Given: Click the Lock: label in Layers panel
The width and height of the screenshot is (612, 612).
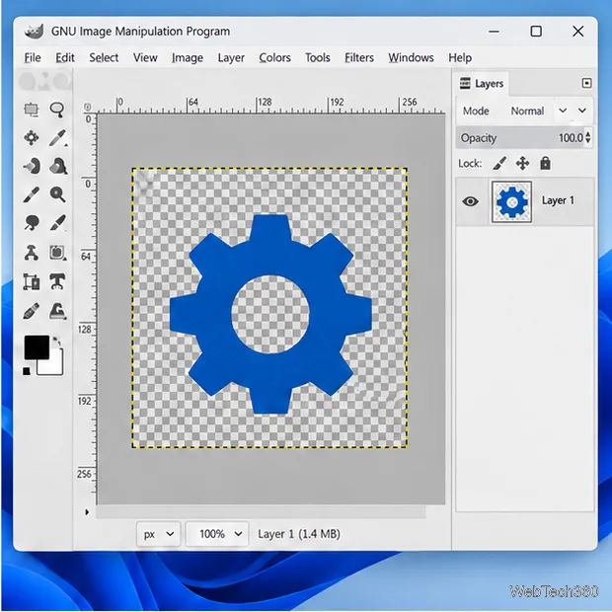Looking at the screenshot, I should (470, 163).
